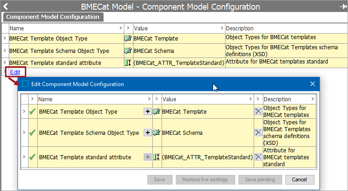Click attribute icon beside BMECat_ATTR_TemplateStandard in dialog
This screenshot has height=191, width=348.
[x=157, y=157]
